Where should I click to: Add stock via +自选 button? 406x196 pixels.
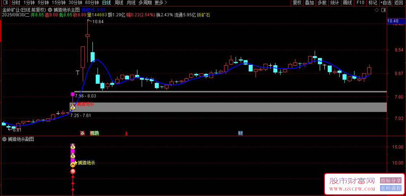(x=386, y=3)
